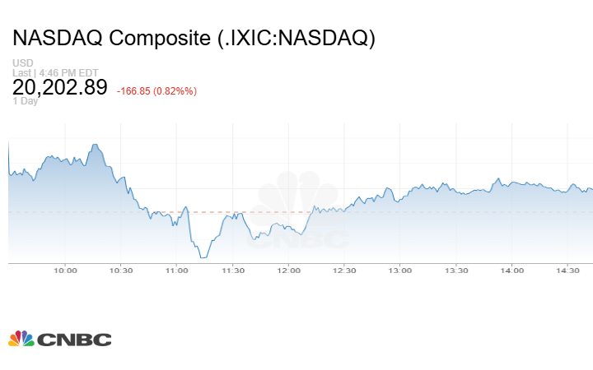Click the 12:00 time axis label
Screen dimensions: 593x370
point(289,271)
